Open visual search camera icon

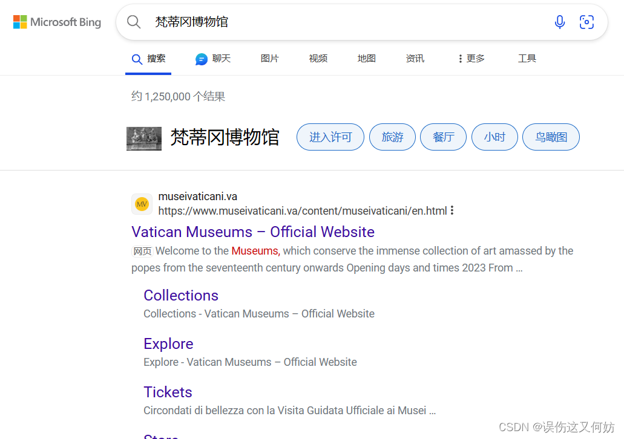click(586, 22)
